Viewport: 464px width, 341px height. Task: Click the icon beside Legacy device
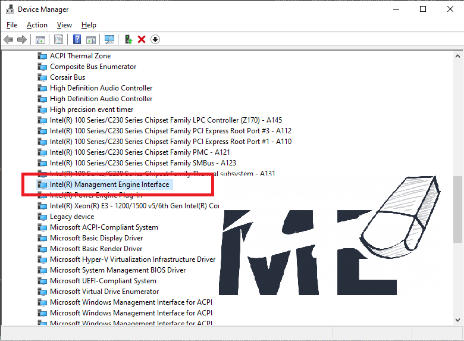42,217
